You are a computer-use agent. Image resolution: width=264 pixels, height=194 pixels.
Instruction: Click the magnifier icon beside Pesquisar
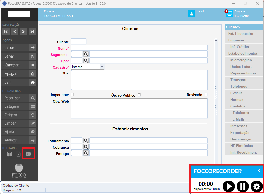coord(33,98)
